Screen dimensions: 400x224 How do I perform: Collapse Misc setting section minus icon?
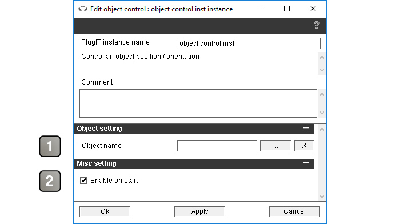(306, 163)
